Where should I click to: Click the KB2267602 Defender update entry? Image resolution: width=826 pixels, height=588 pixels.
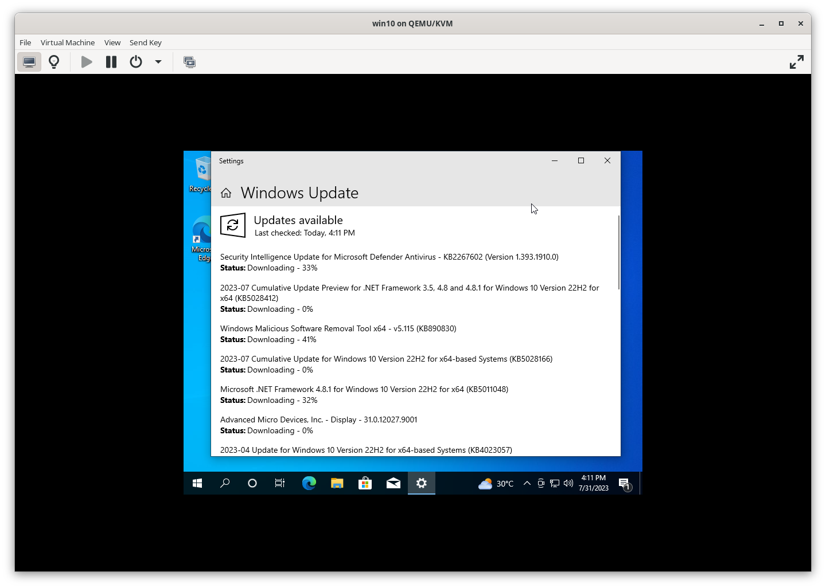(x=389, y=257)
